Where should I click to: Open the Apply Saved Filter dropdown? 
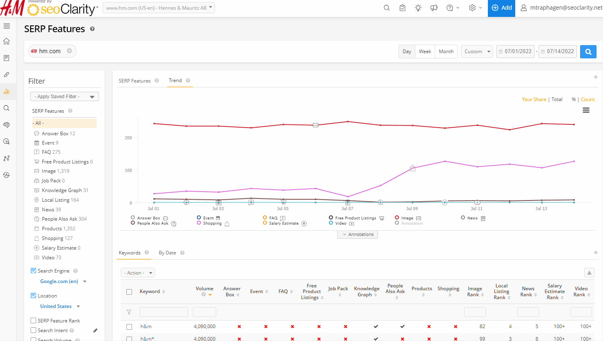(x=64, y=97)
